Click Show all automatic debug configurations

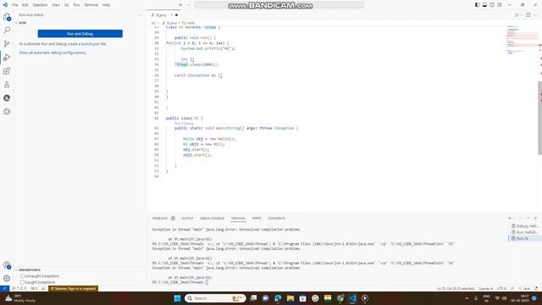point(53,53)
